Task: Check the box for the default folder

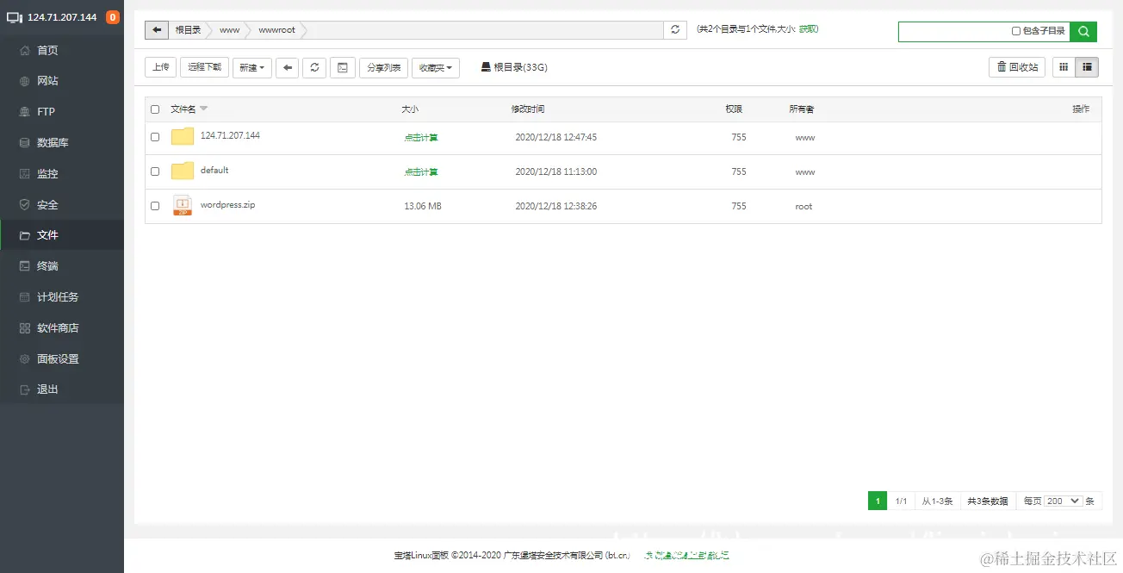Action: [155, 171]
